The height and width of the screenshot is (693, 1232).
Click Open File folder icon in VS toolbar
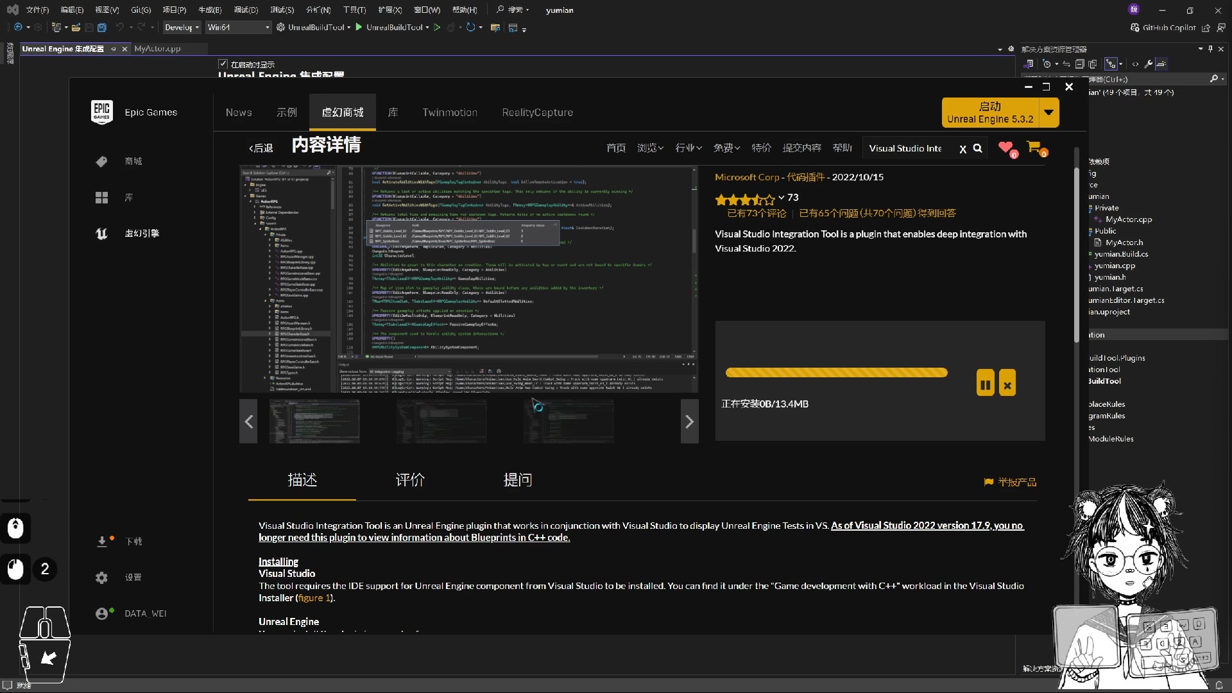click(76, 28)
